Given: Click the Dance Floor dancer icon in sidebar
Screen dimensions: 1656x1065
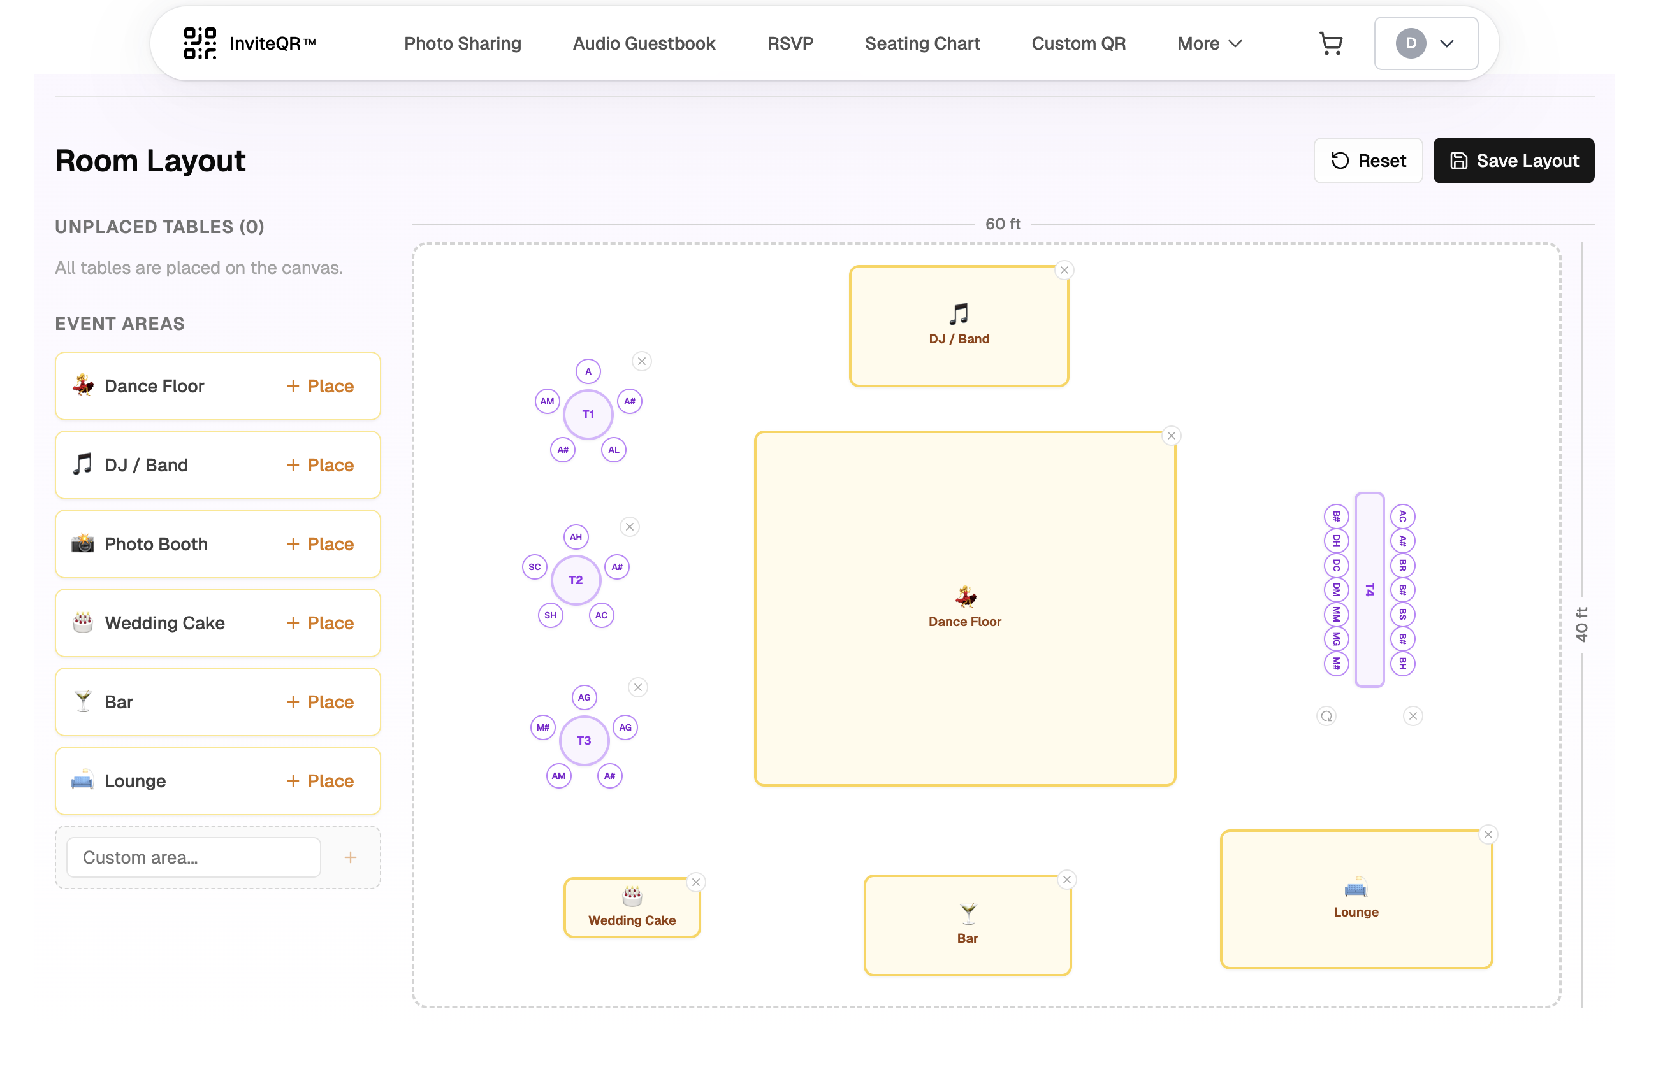Looking at the screenshot, I should (x=82, y=386).
